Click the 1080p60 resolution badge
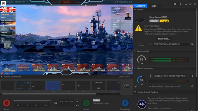Image resolution: width=198 pixels, height=111 pixels. (154, 21)
